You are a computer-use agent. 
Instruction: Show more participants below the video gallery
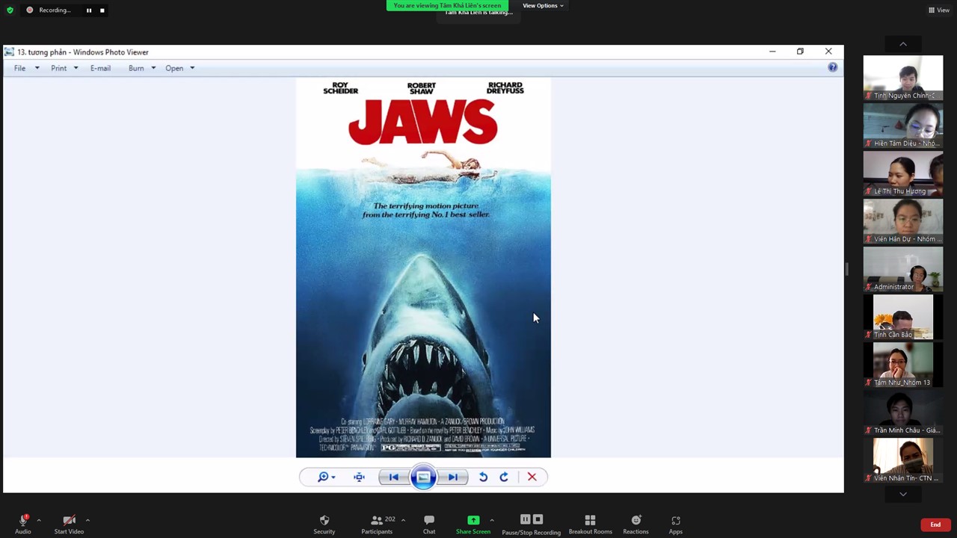click(x=903, y=494)
